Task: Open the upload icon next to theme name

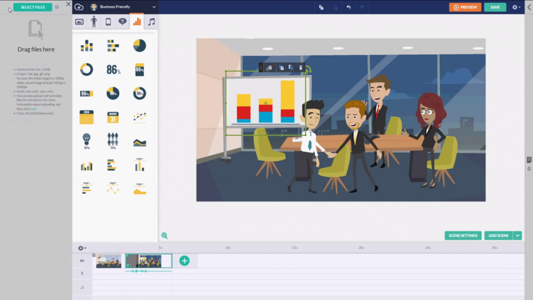Action: coord(80,7)
